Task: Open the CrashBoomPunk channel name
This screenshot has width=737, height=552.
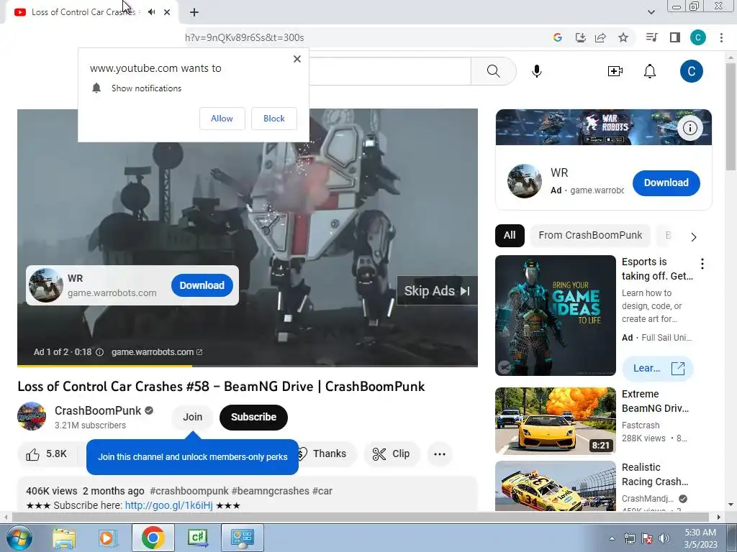Action: pos(98,410)
